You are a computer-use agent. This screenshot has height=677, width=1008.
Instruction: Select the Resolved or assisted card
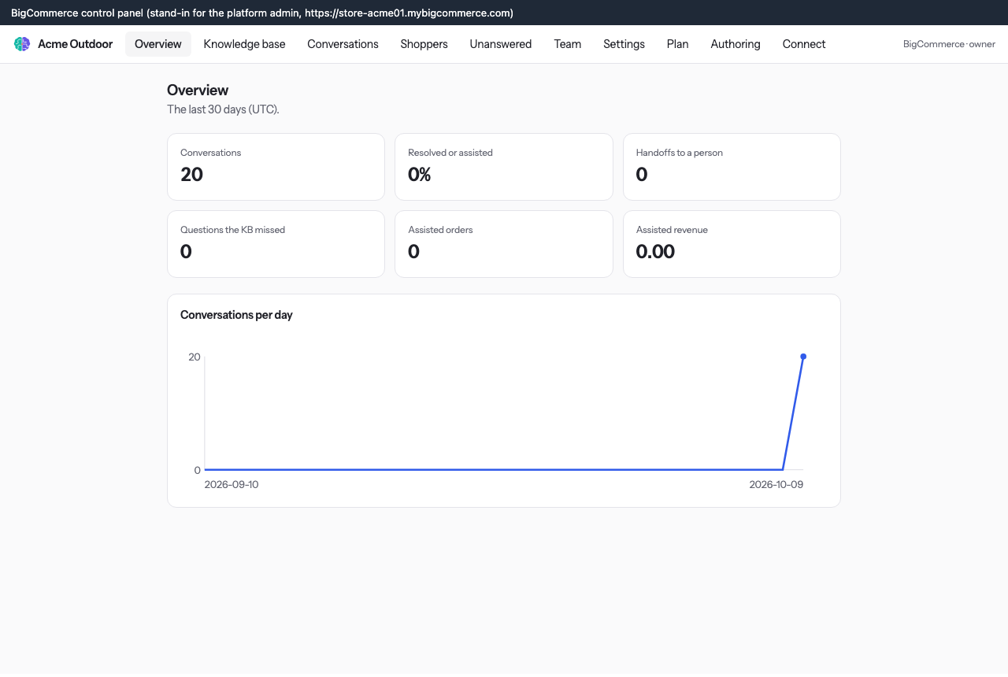503,167
